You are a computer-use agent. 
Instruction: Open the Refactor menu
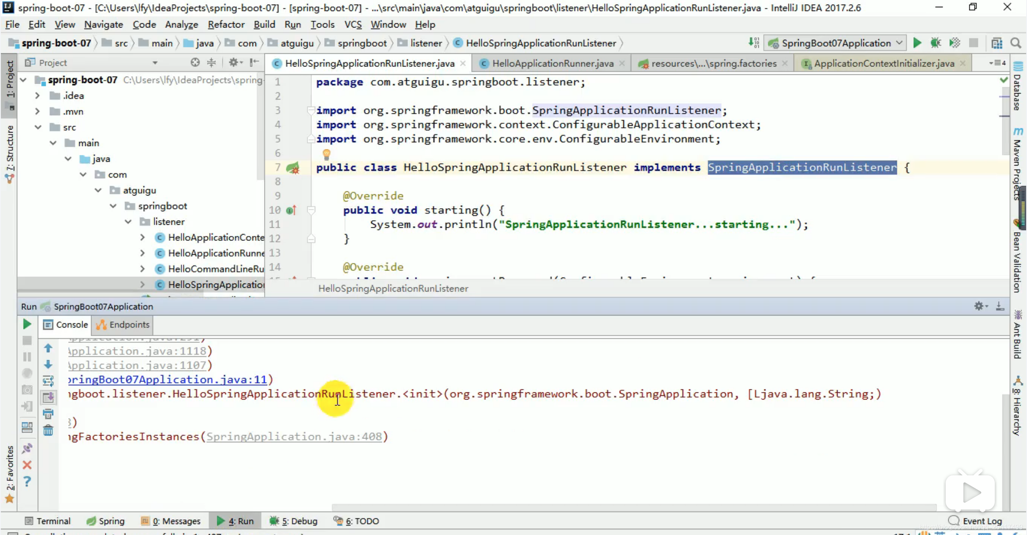coord(226,25)
